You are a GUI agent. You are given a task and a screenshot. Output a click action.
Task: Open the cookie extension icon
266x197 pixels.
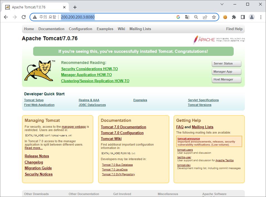[225, 17]
